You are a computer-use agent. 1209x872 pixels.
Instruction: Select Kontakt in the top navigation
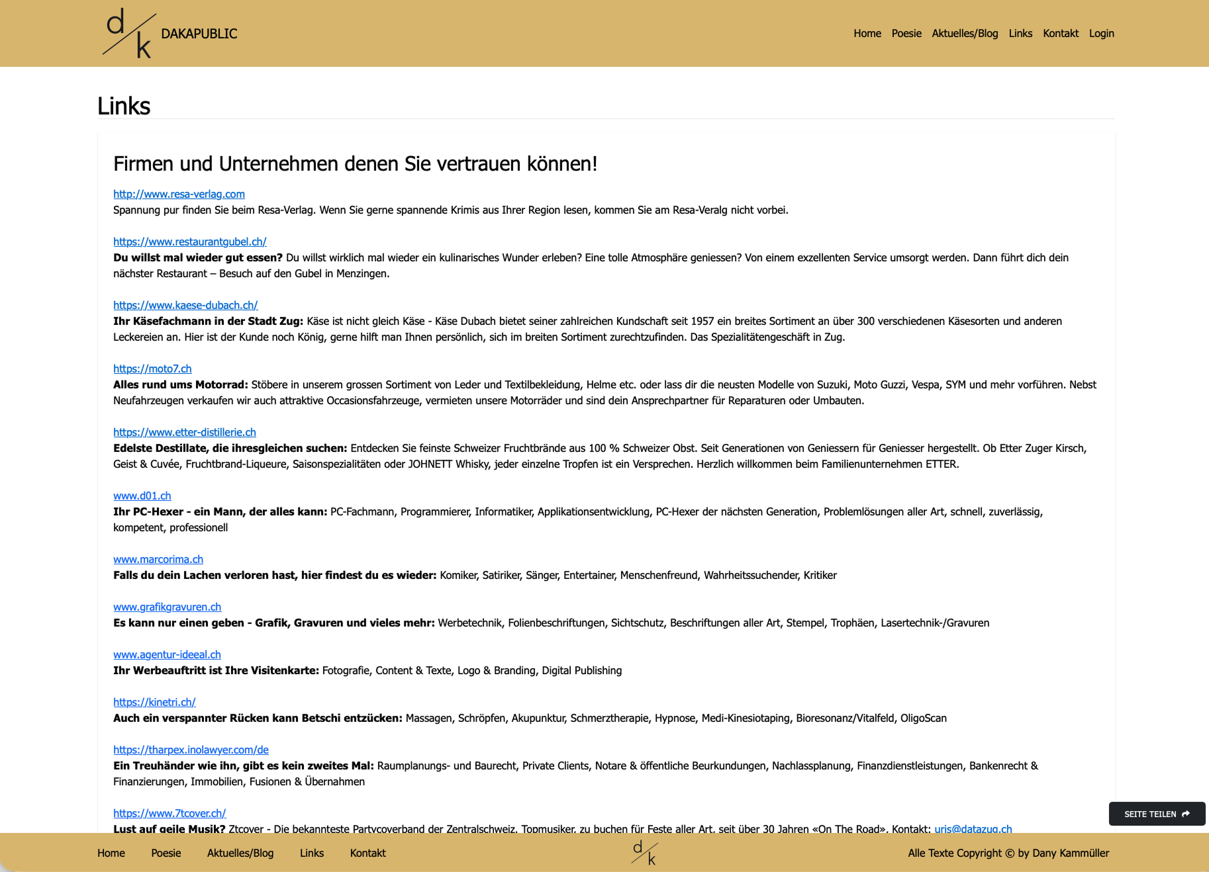click(1060, 34)
